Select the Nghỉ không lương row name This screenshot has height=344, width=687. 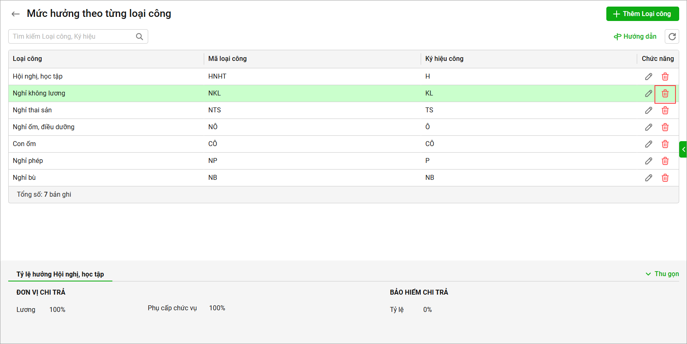coord(39,93)
